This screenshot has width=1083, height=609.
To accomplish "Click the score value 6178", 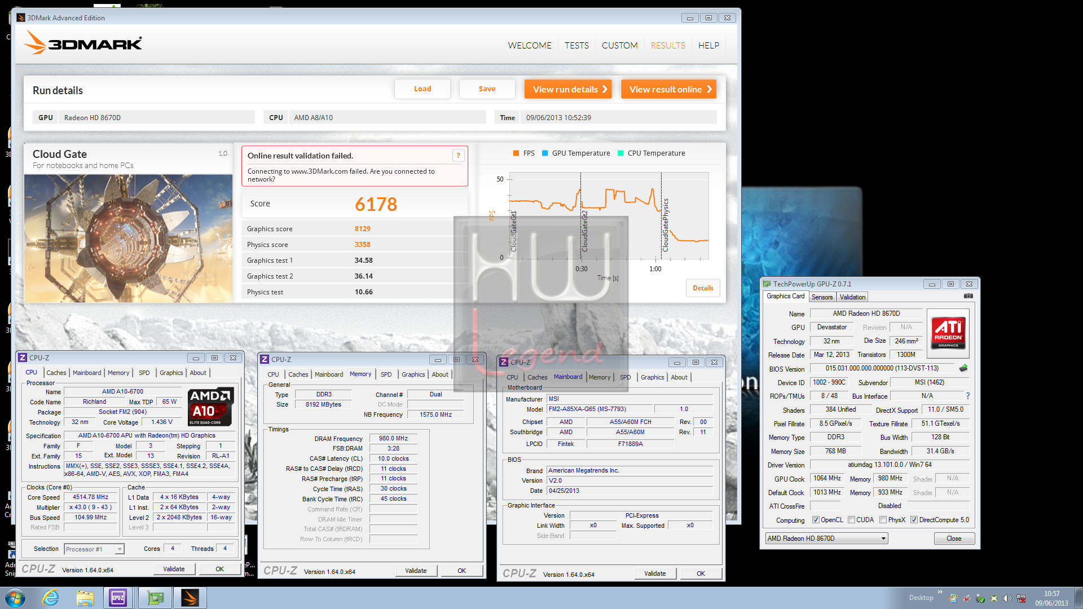I will point(376,204).
